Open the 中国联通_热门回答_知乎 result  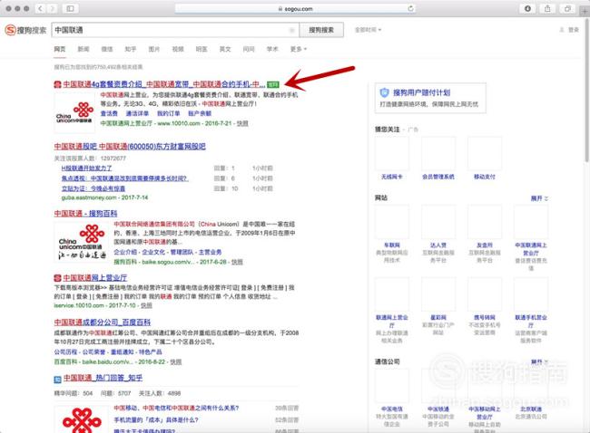coord(103,378)
